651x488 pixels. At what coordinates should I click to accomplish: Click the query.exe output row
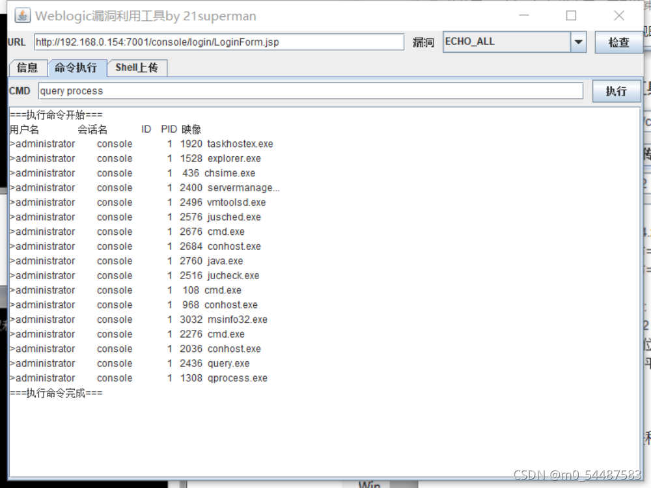[130, 364]
